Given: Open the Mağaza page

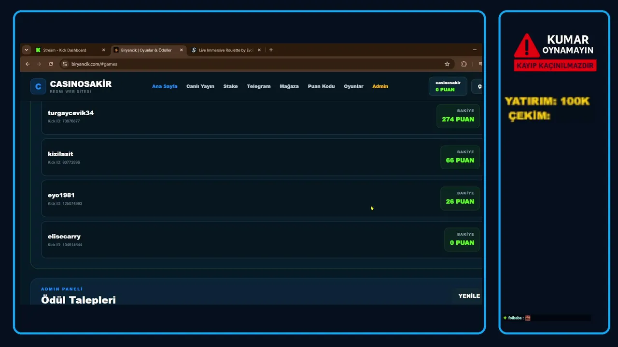Looking at the screenshot, I should [x=289, y=86].
